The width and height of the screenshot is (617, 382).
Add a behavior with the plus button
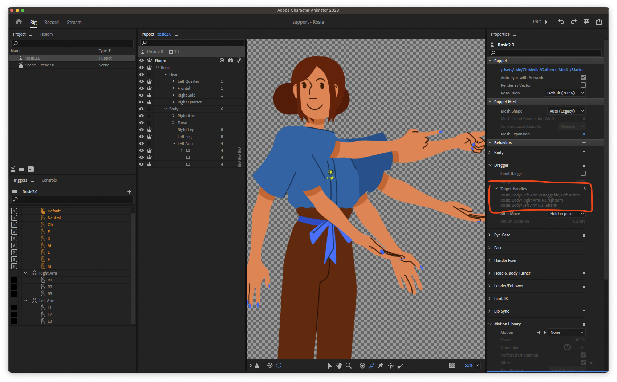(x=584, y=143)
